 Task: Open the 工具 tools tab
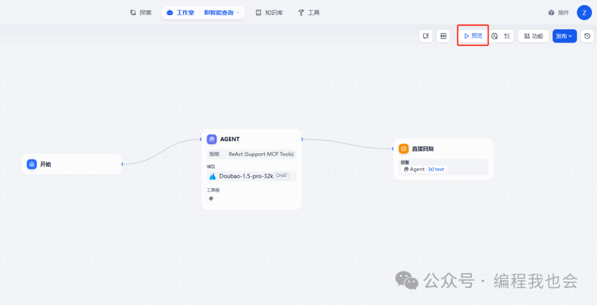coord(308,12)
